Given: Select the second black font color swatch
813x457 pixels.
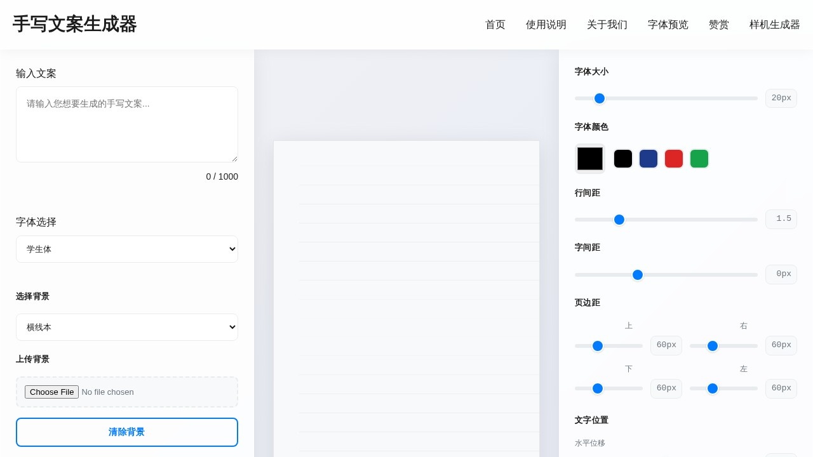Looking at the screenshot, I should pos(623,159).
